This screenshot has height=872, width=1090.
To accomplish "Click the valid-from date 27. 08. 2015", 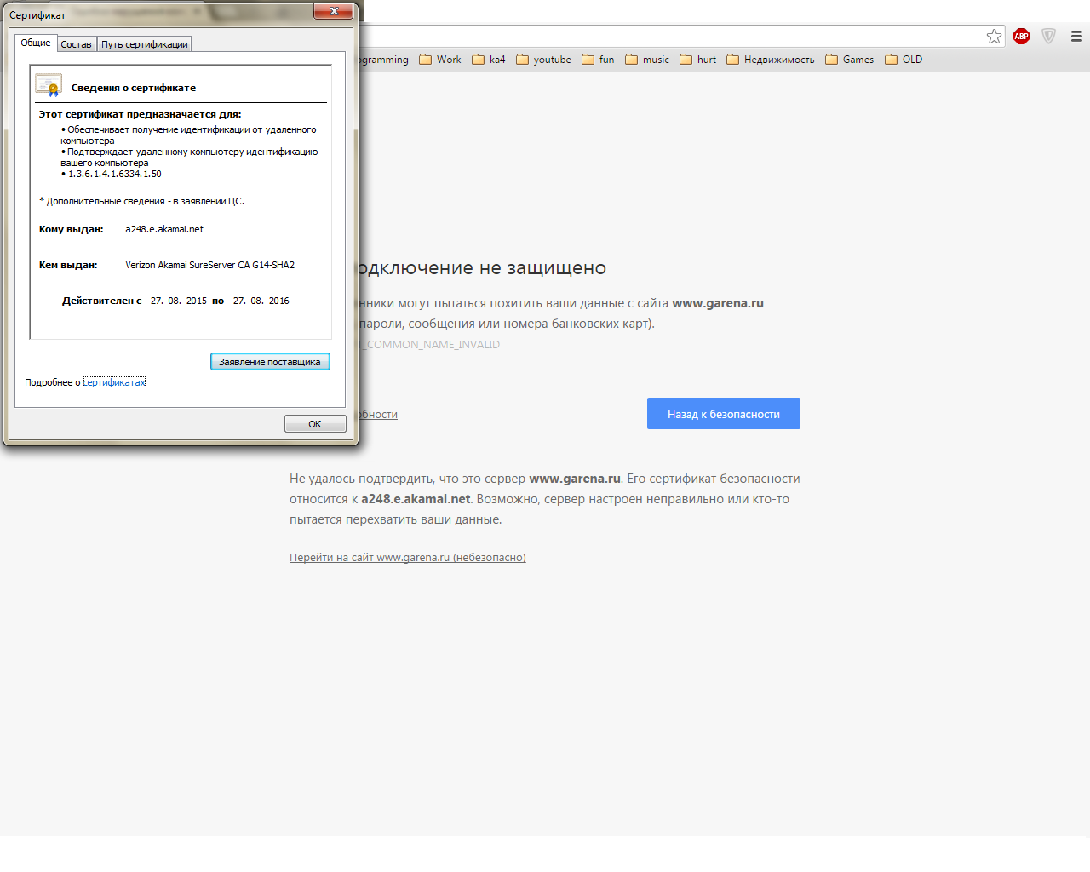I will pos(179,301).
